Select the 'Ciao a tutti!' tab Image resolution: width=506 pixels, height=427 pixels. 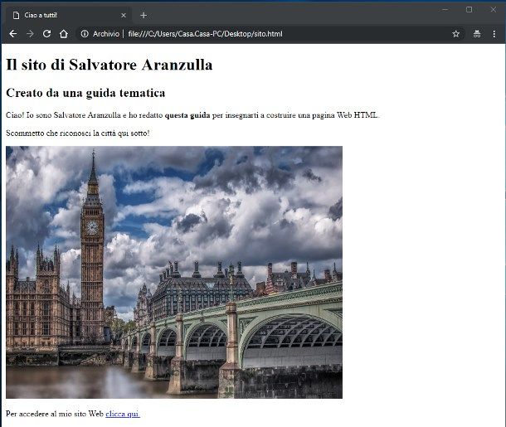tap(68, 15)
